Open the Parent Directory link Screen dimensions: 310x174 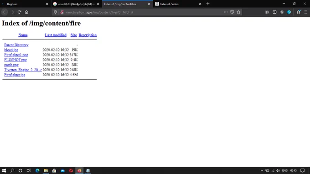(16, 45)
